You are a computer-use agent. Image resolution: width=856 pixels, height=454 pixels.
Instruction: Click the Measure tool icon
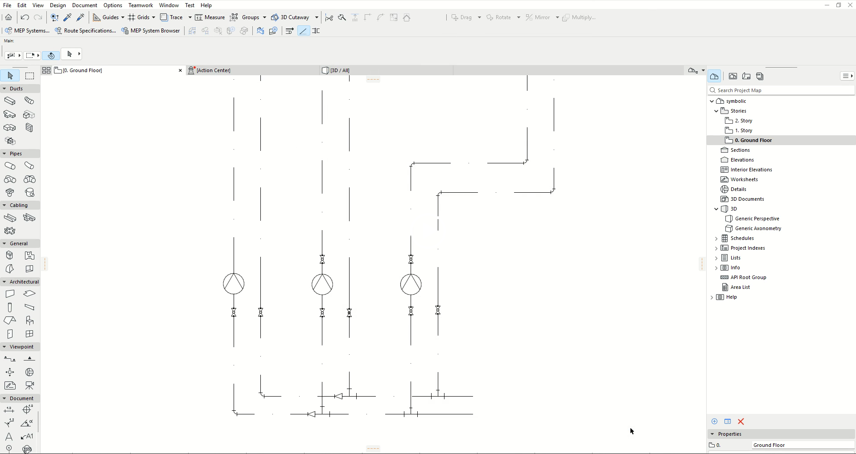[199, 17]
